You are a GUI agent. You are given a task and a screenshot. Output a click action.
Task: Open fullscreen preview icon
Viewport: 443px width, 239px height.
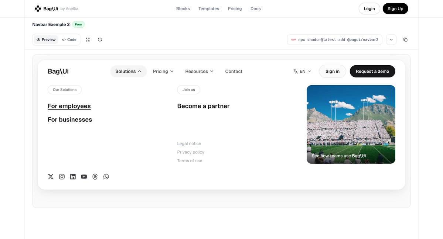88,40
